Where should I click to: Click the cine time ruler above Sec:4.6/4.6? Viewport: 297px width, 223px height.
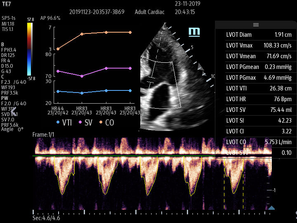pos(153,213)
